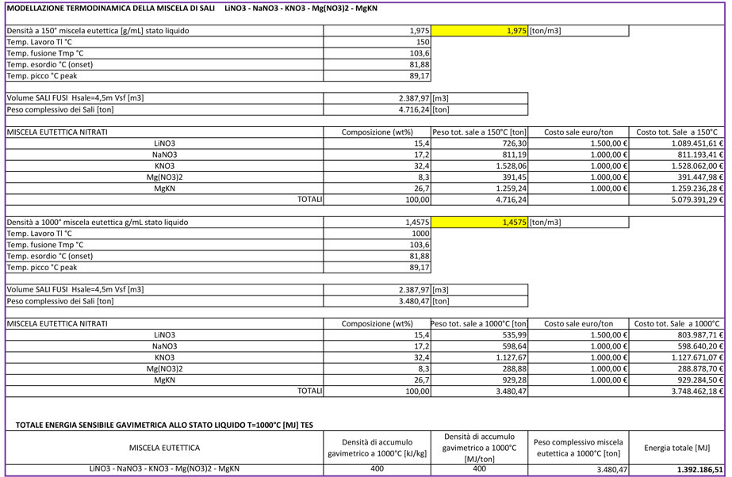Click the cost cell 929.284,50 €
Screen dimensions: 732x477
tap(677, 380)
